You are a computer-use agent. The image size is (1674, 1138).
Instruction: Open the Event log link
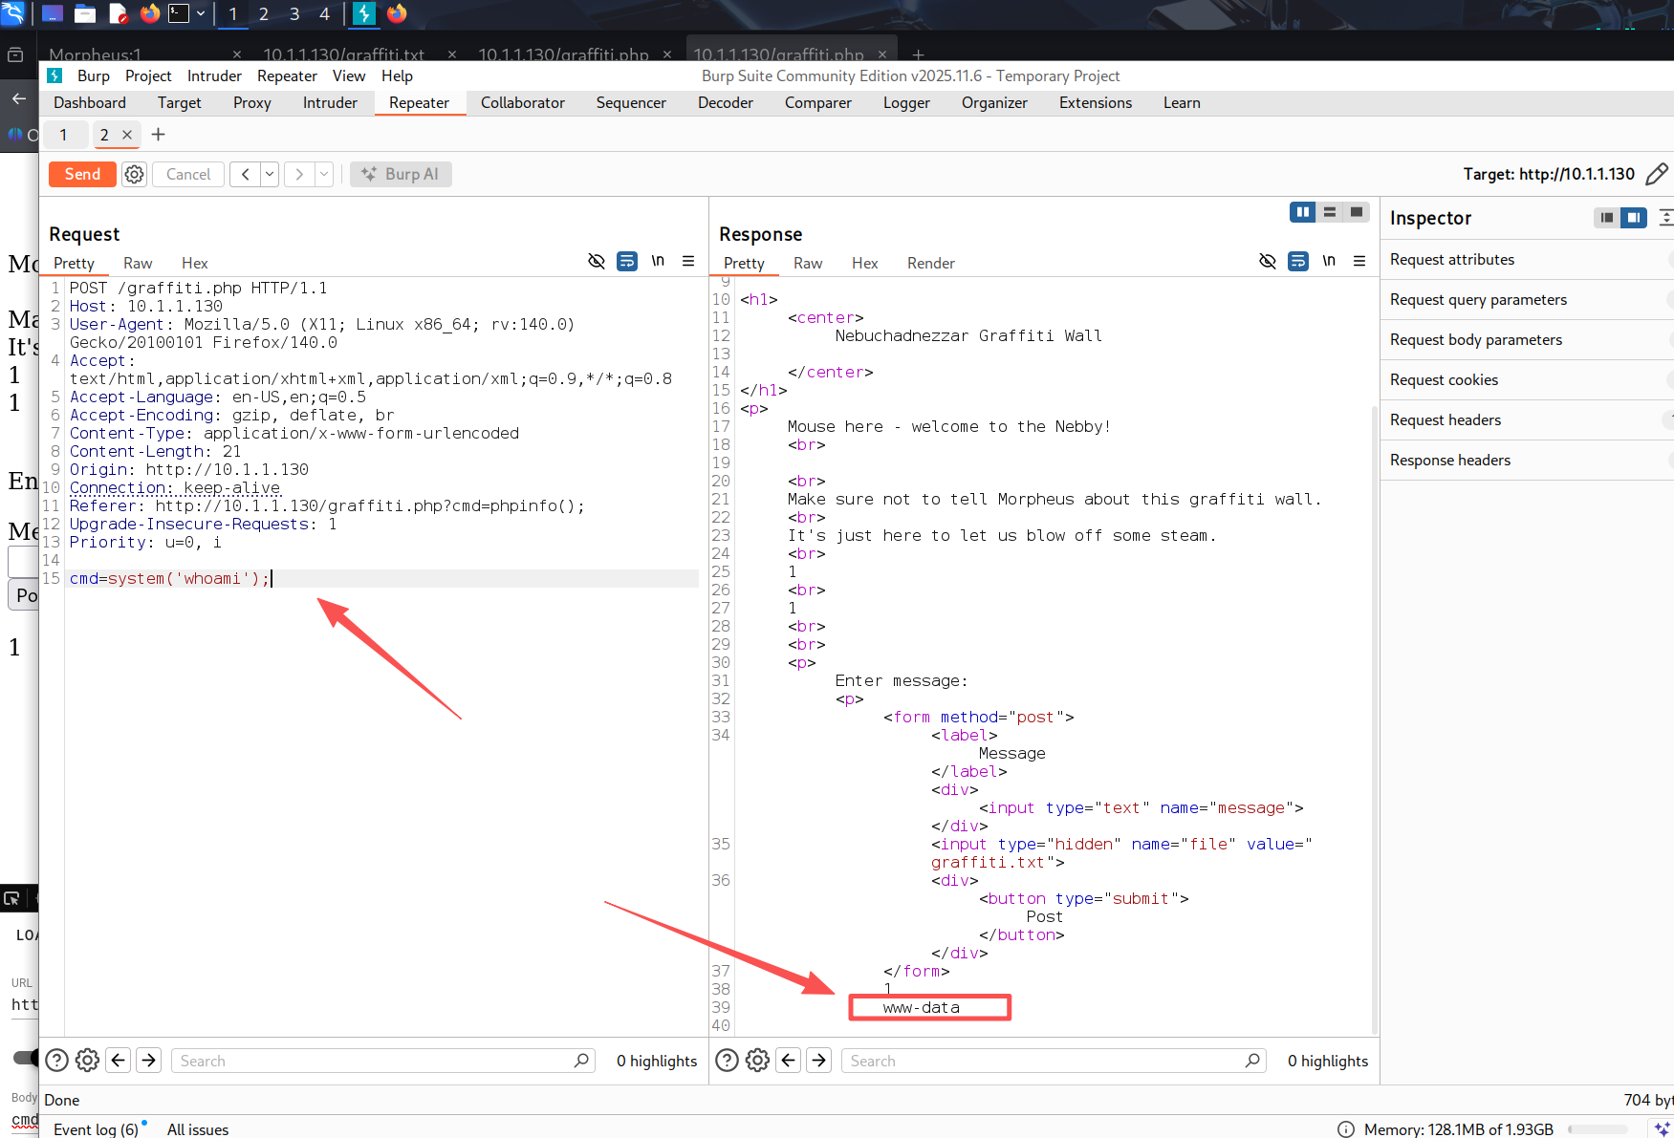96,1129
